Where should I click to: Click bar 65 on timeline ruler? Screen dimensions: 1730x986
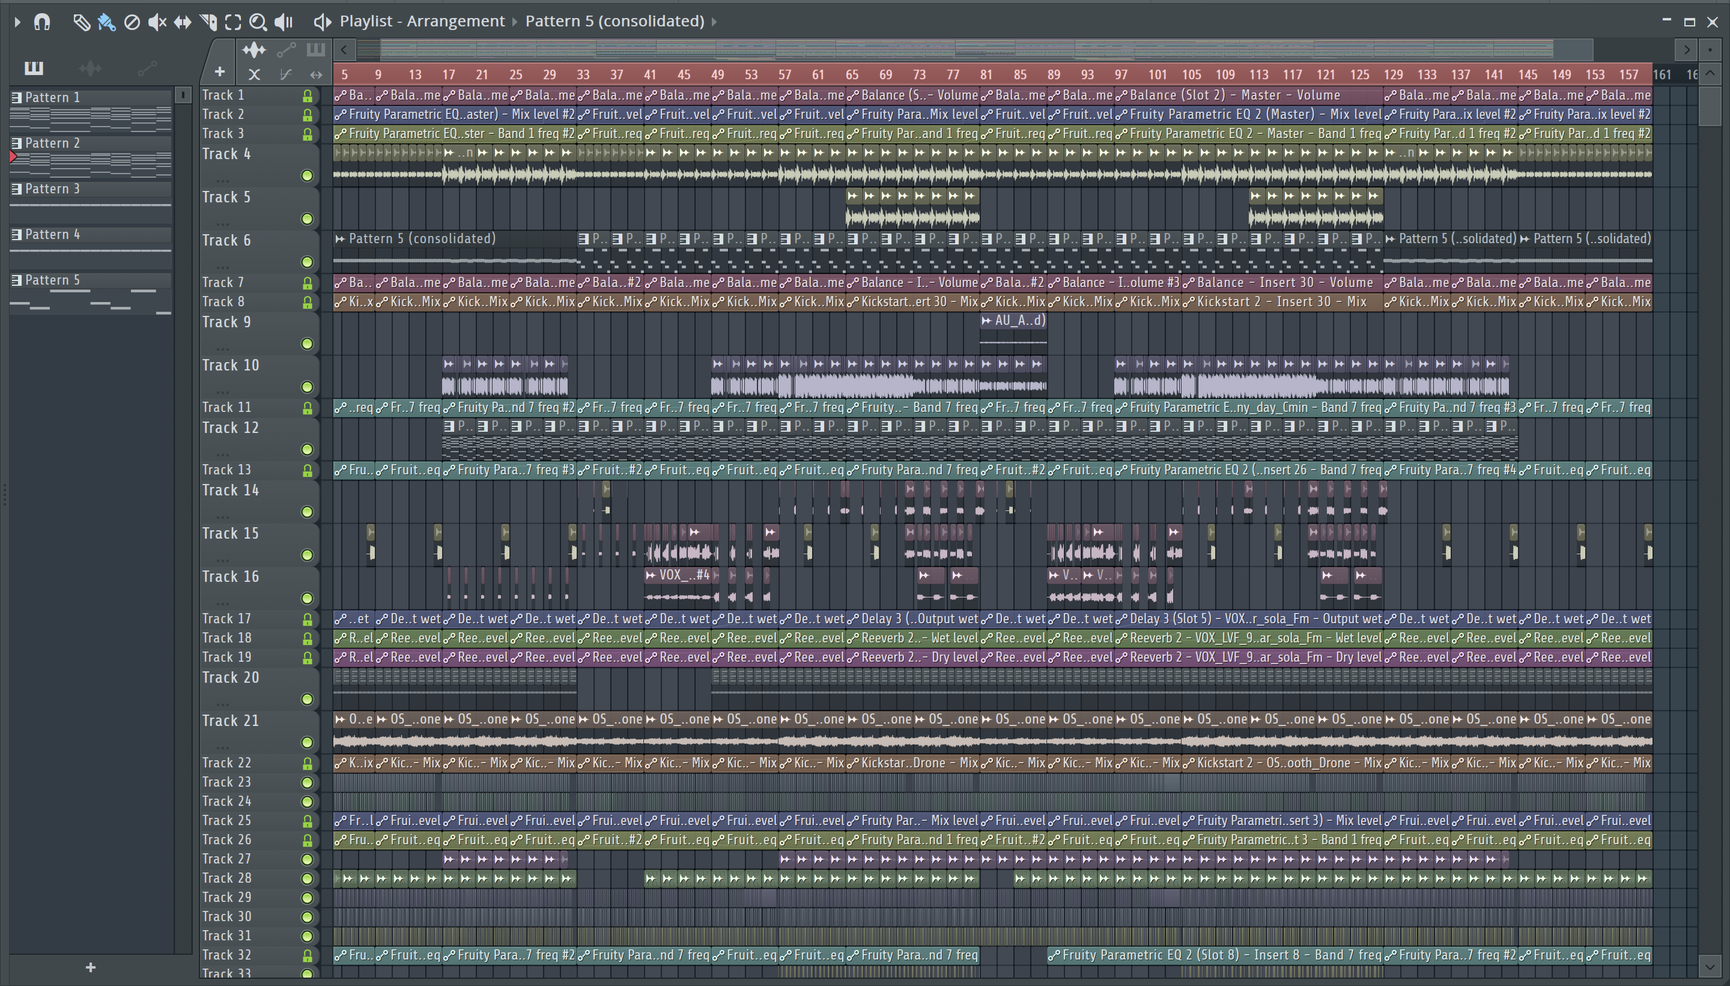pyautogui.click(x=852, y=74)
